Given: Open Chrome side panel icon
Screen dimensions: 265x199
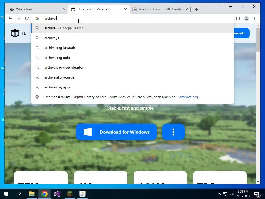Looking at the screenshot, I should 238,18.
